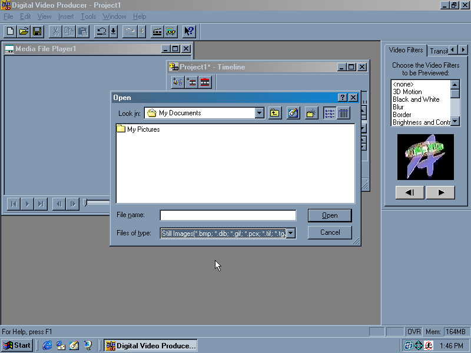This screenshot has height=353, width=471.
Task: Click the Cancel button
Action: click(x=330, y=232)
